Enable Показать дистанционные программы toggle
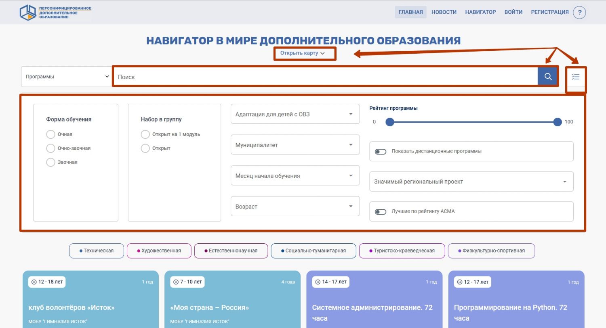Viewport: 606px width, 328px height. (381, 152)
